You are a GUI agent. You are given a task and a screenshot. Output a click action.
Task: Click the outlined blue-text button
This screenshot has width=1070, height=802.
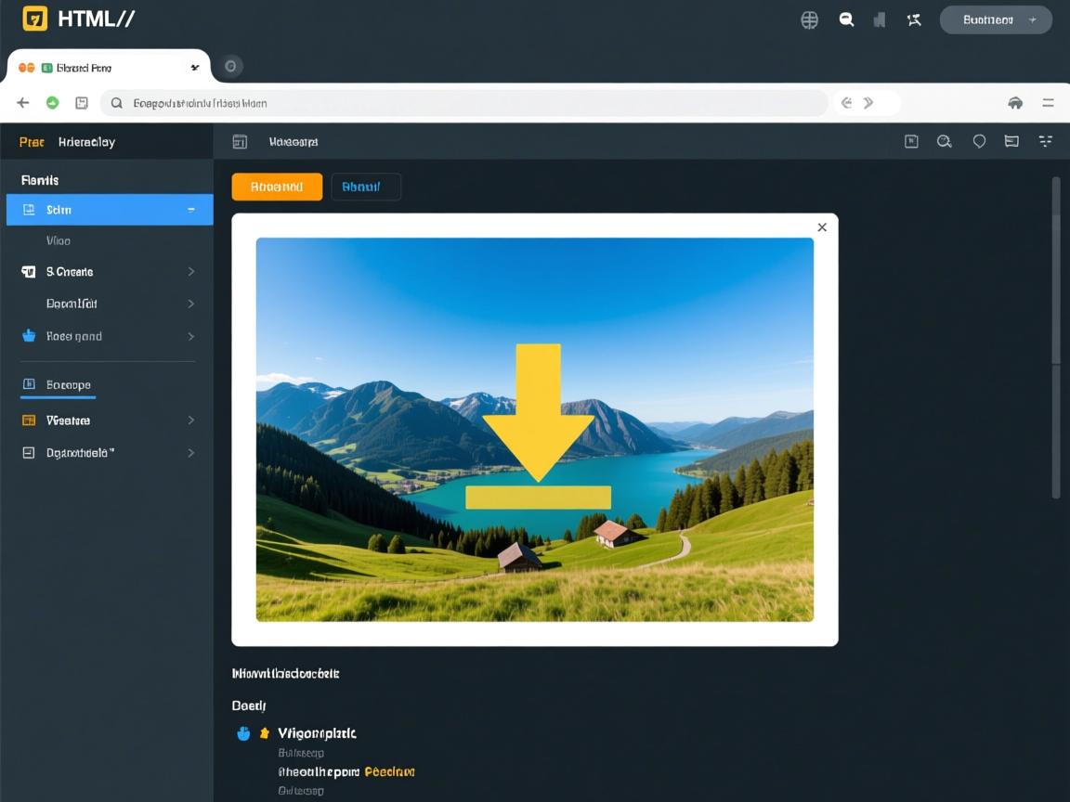coord(366,187)
